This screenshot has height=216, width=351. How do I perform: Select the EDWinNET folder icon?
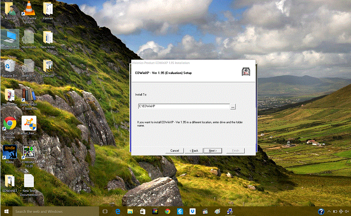click(10, 183)
